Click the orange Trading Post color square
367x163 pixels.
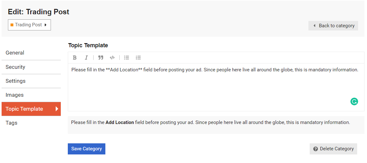click(x=12, y=25)
